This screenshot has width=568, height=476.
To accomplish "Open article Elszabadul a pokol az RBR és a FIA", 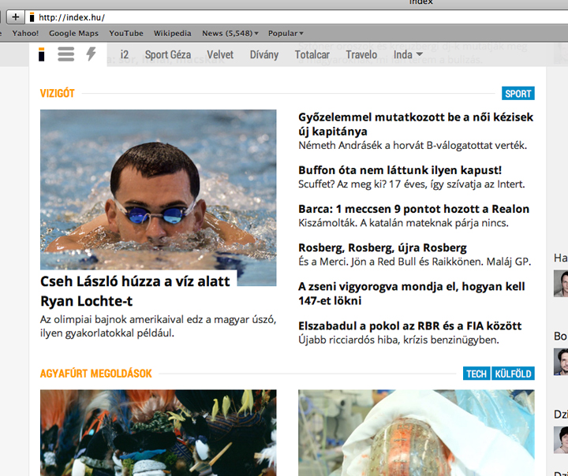I will 409,326.
